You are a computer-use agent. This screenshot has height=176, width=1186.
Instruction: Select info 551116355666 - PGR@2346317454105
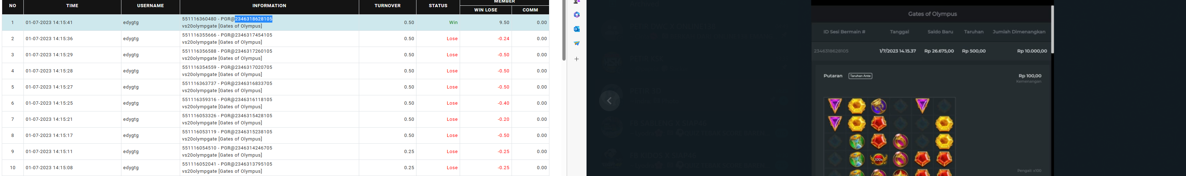click(227, 35)
